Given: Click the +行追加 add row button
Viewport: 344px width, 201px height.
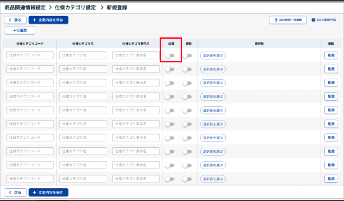Looking at the screenshot, I should pyautogui.click(x=20, y=30).
